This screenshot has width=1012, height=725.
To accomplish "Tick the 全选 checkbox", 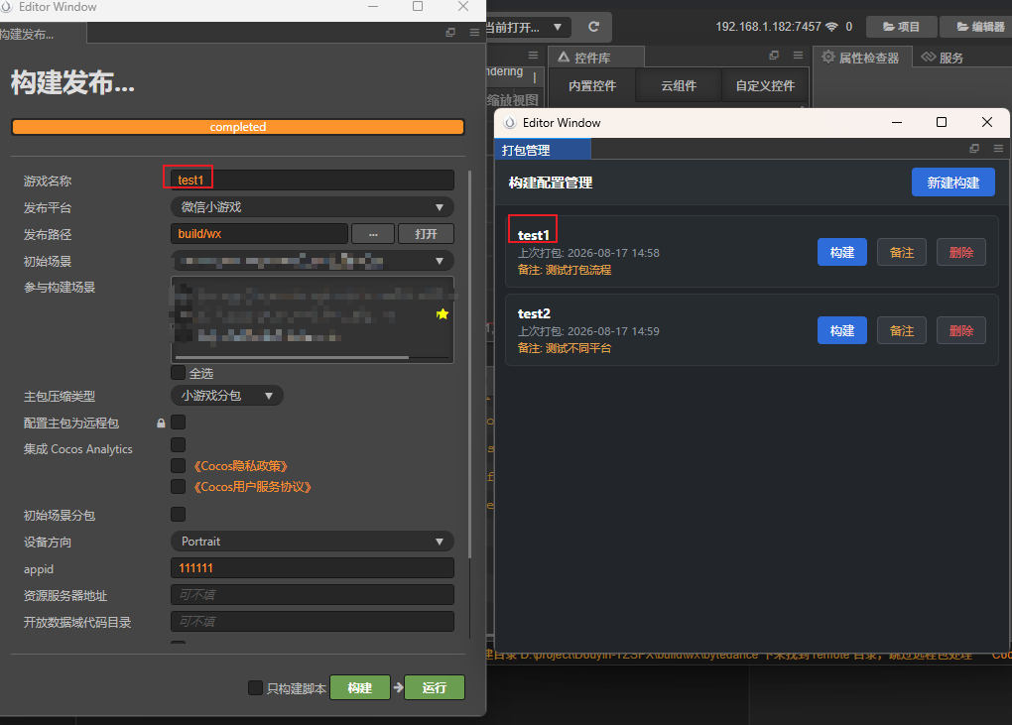I will coord(179,372).
